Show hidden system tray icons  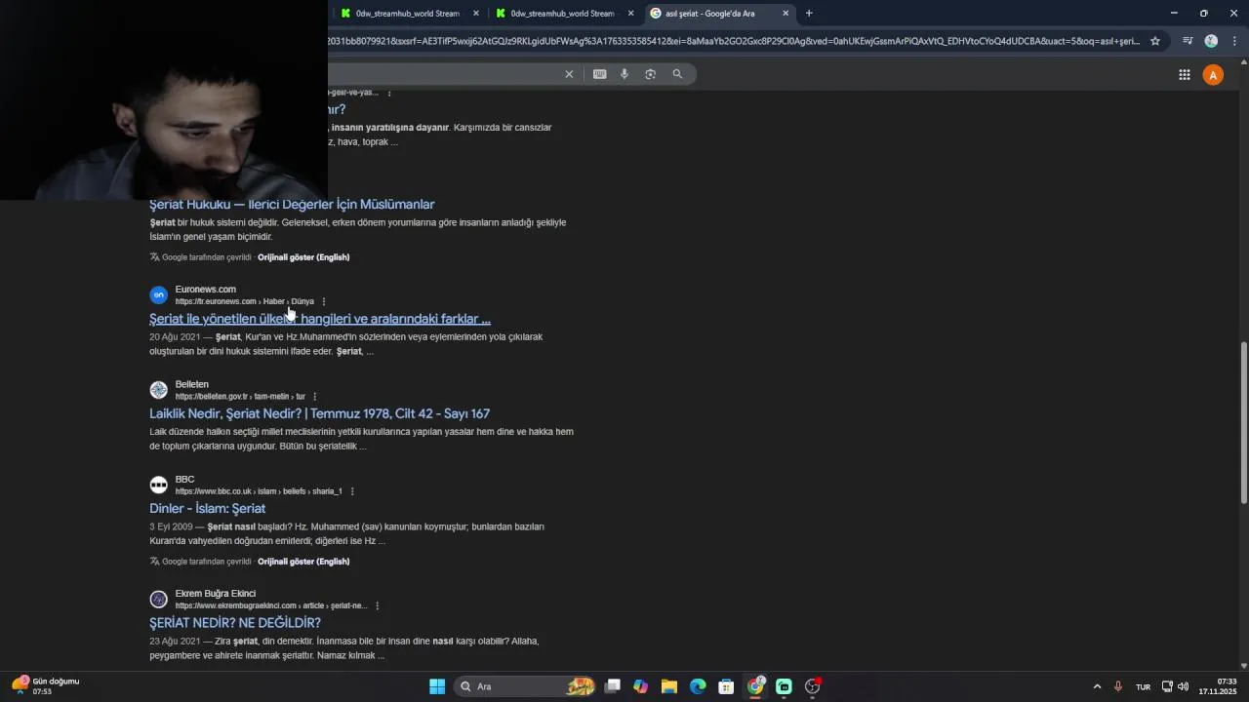click(1097, 686)
